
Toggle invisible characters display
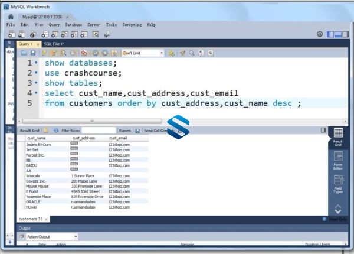point(201,53)
